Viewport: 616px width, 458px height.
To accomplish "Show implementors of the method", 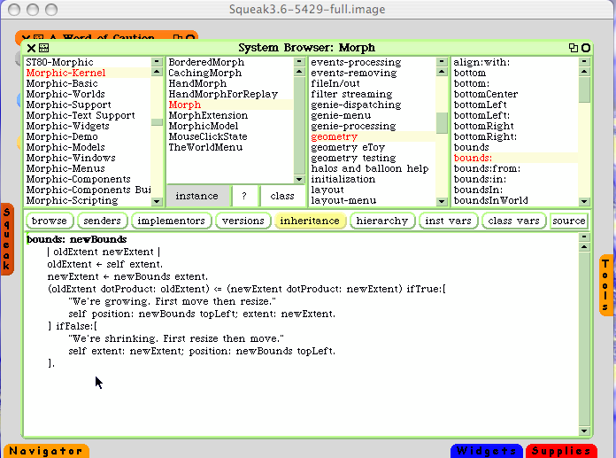I will coord(172,221).
